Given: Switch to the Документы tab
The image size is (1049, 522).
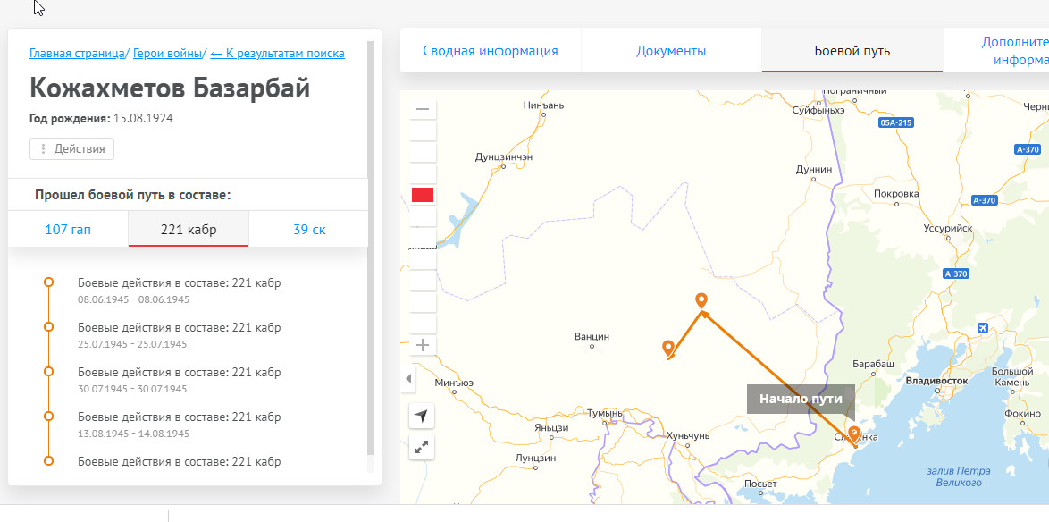Looking at the screenshot, I should tap(671, 51).
